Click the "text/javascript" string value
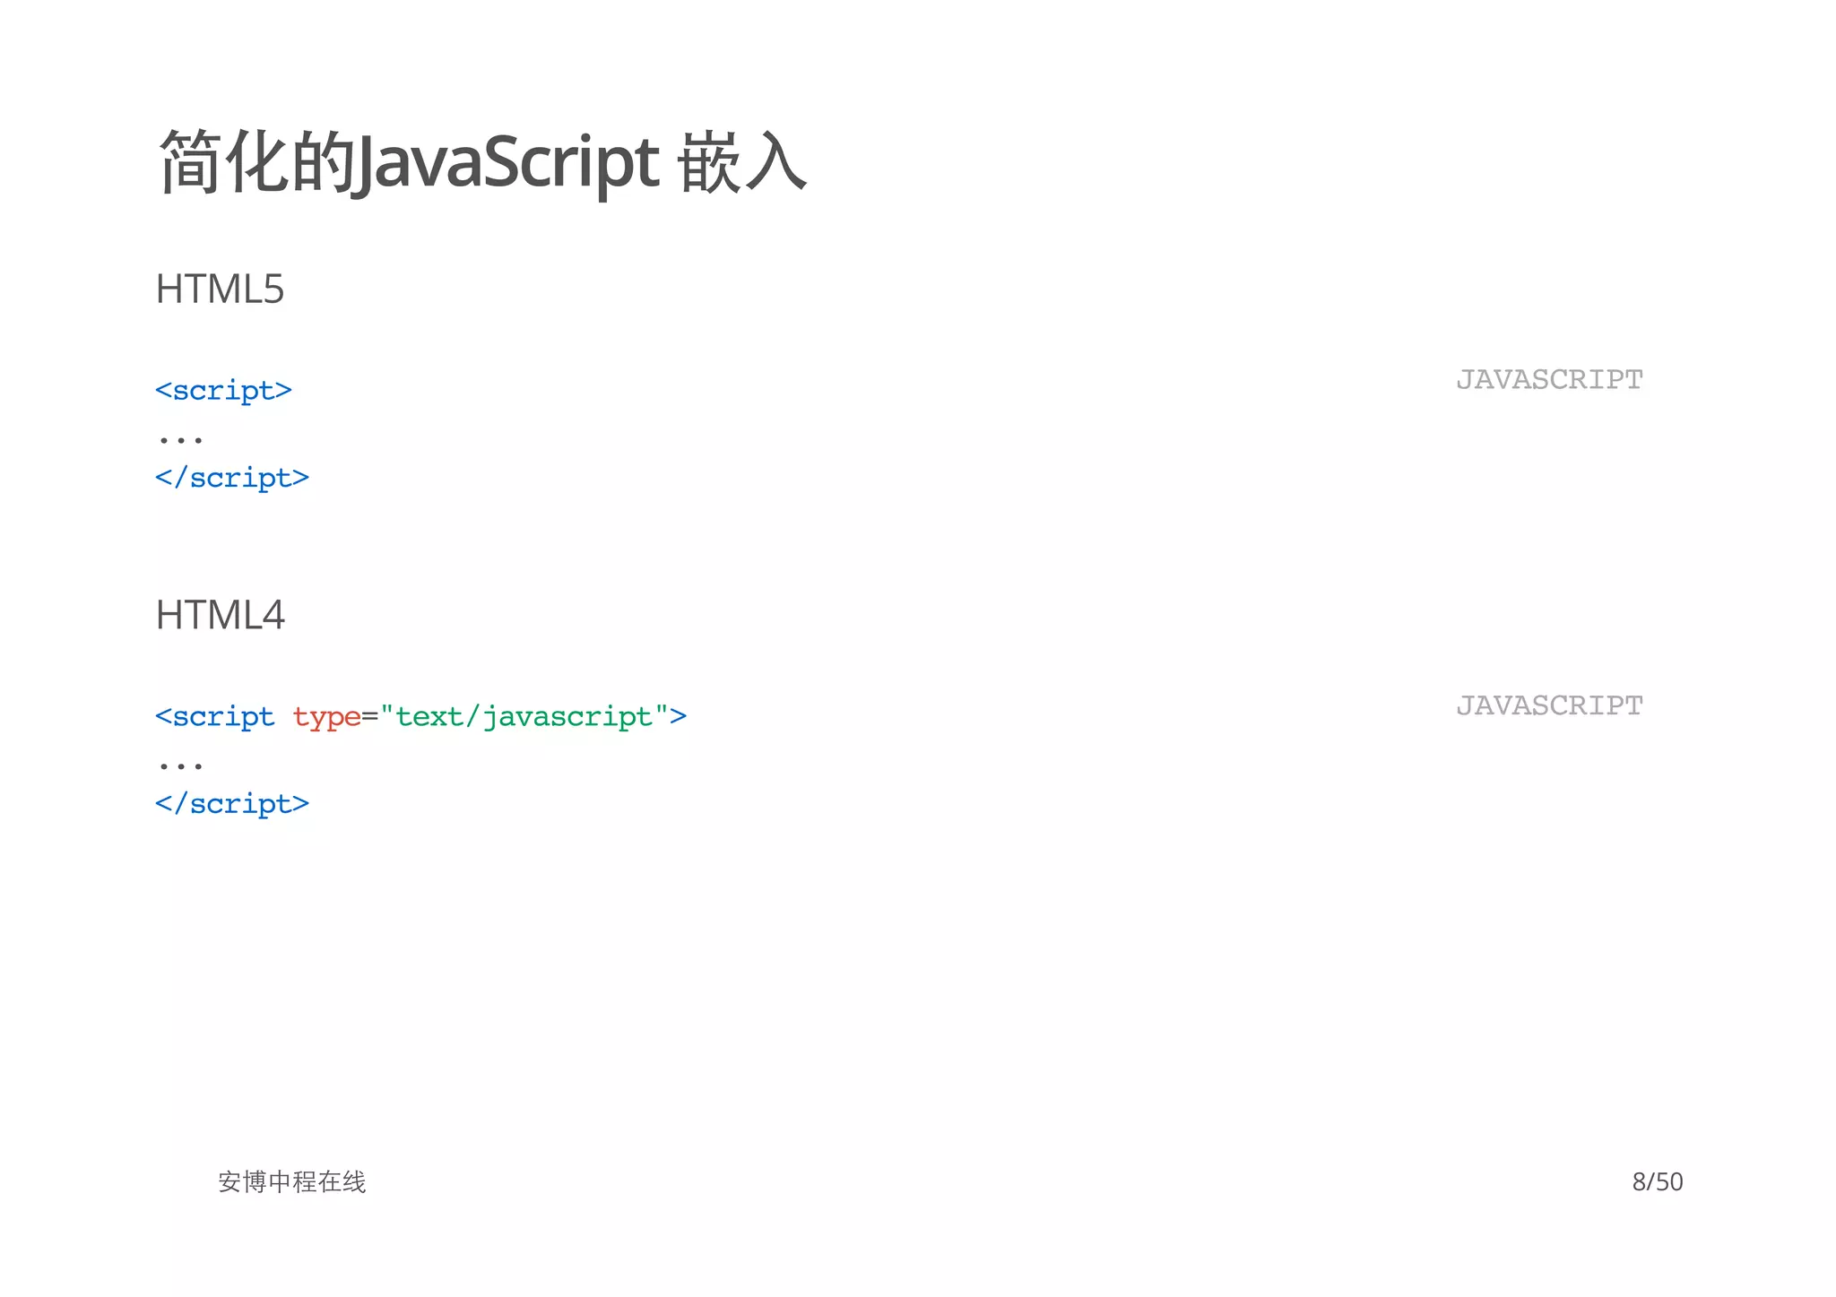 point(524,717)
